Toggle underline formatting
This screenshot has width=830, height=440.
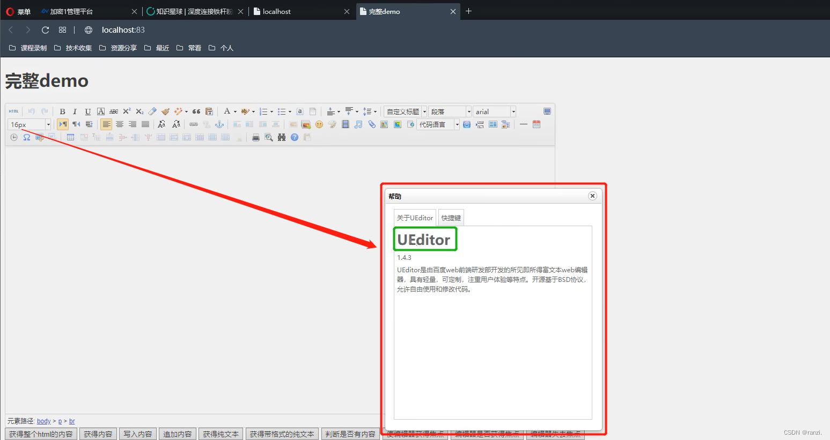(x=87, y=111)
